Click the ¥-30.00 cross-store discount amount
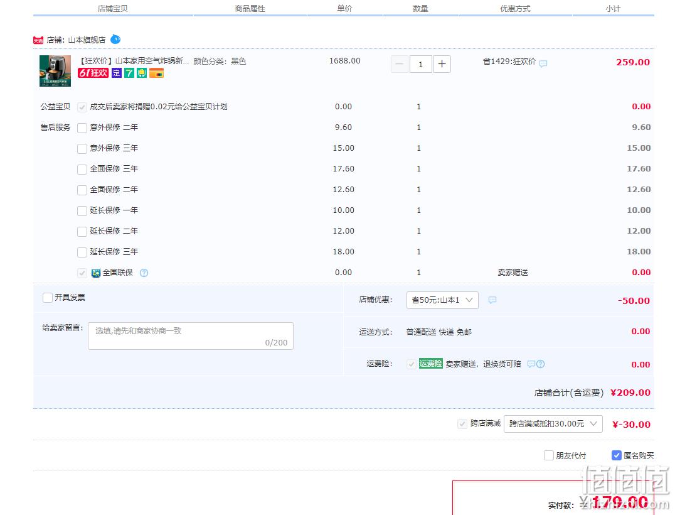The width and height of the screenshot is (675, 515). (631, 425)
